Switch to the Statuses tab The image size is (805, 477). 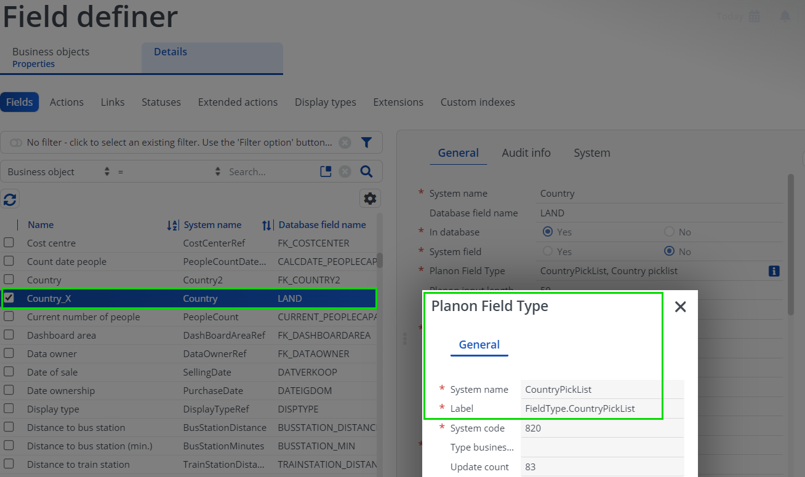click(161, 102)
